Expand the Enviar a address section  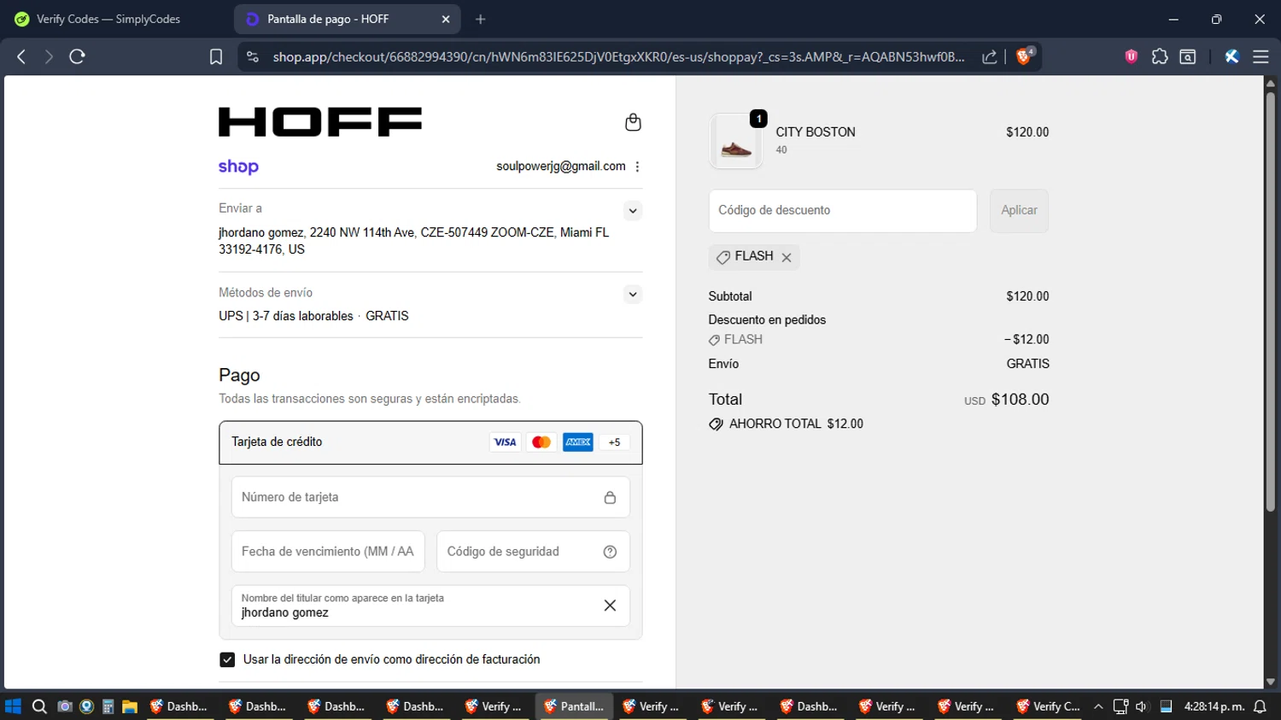[632, 210]
